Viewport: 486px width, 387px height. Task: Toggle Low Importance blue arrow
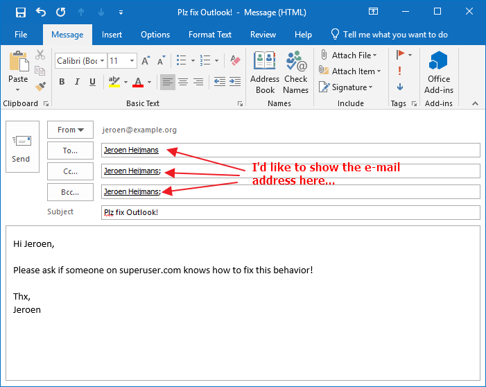(x=400, y=87)
